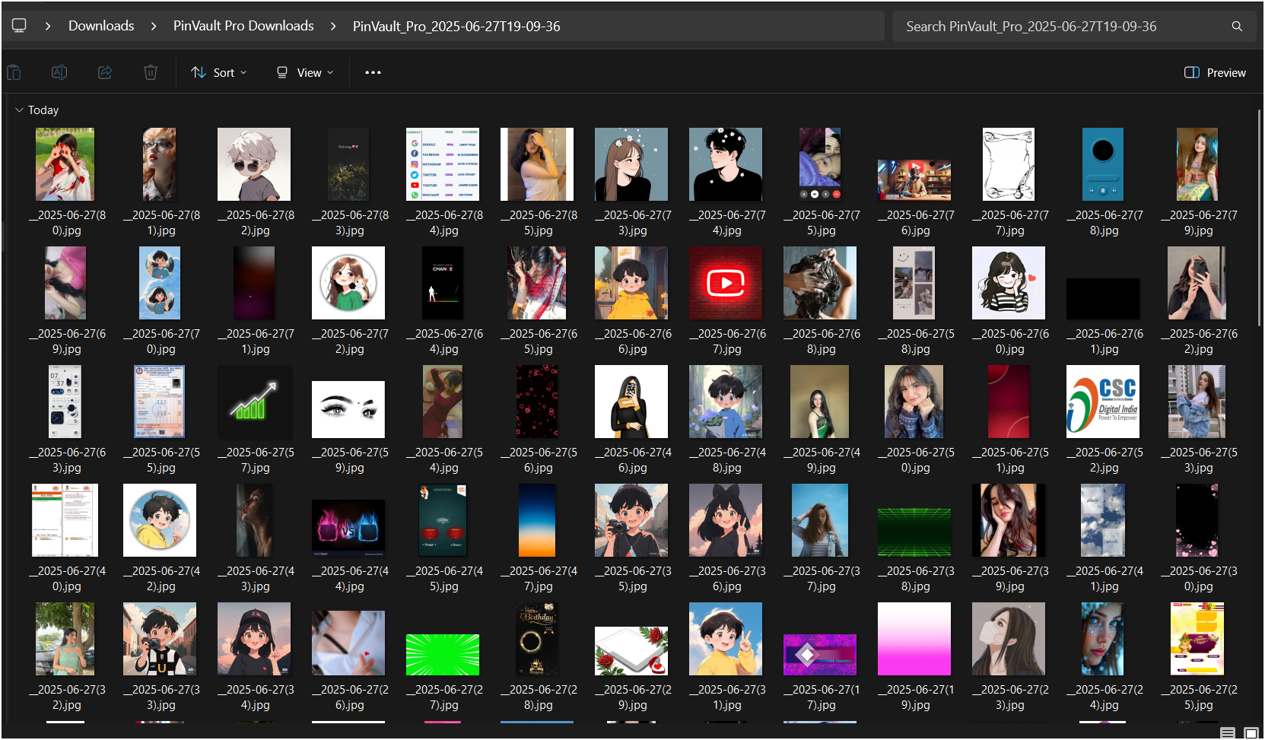This screenshot has width=1265, height=740.
Task: Select the neon VS fire image (44).jpg
Action: click(348, 528)
